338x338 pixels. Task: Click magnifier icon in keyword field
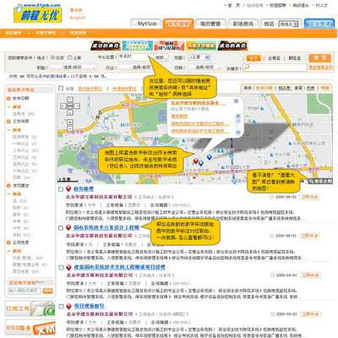point(247,68)
